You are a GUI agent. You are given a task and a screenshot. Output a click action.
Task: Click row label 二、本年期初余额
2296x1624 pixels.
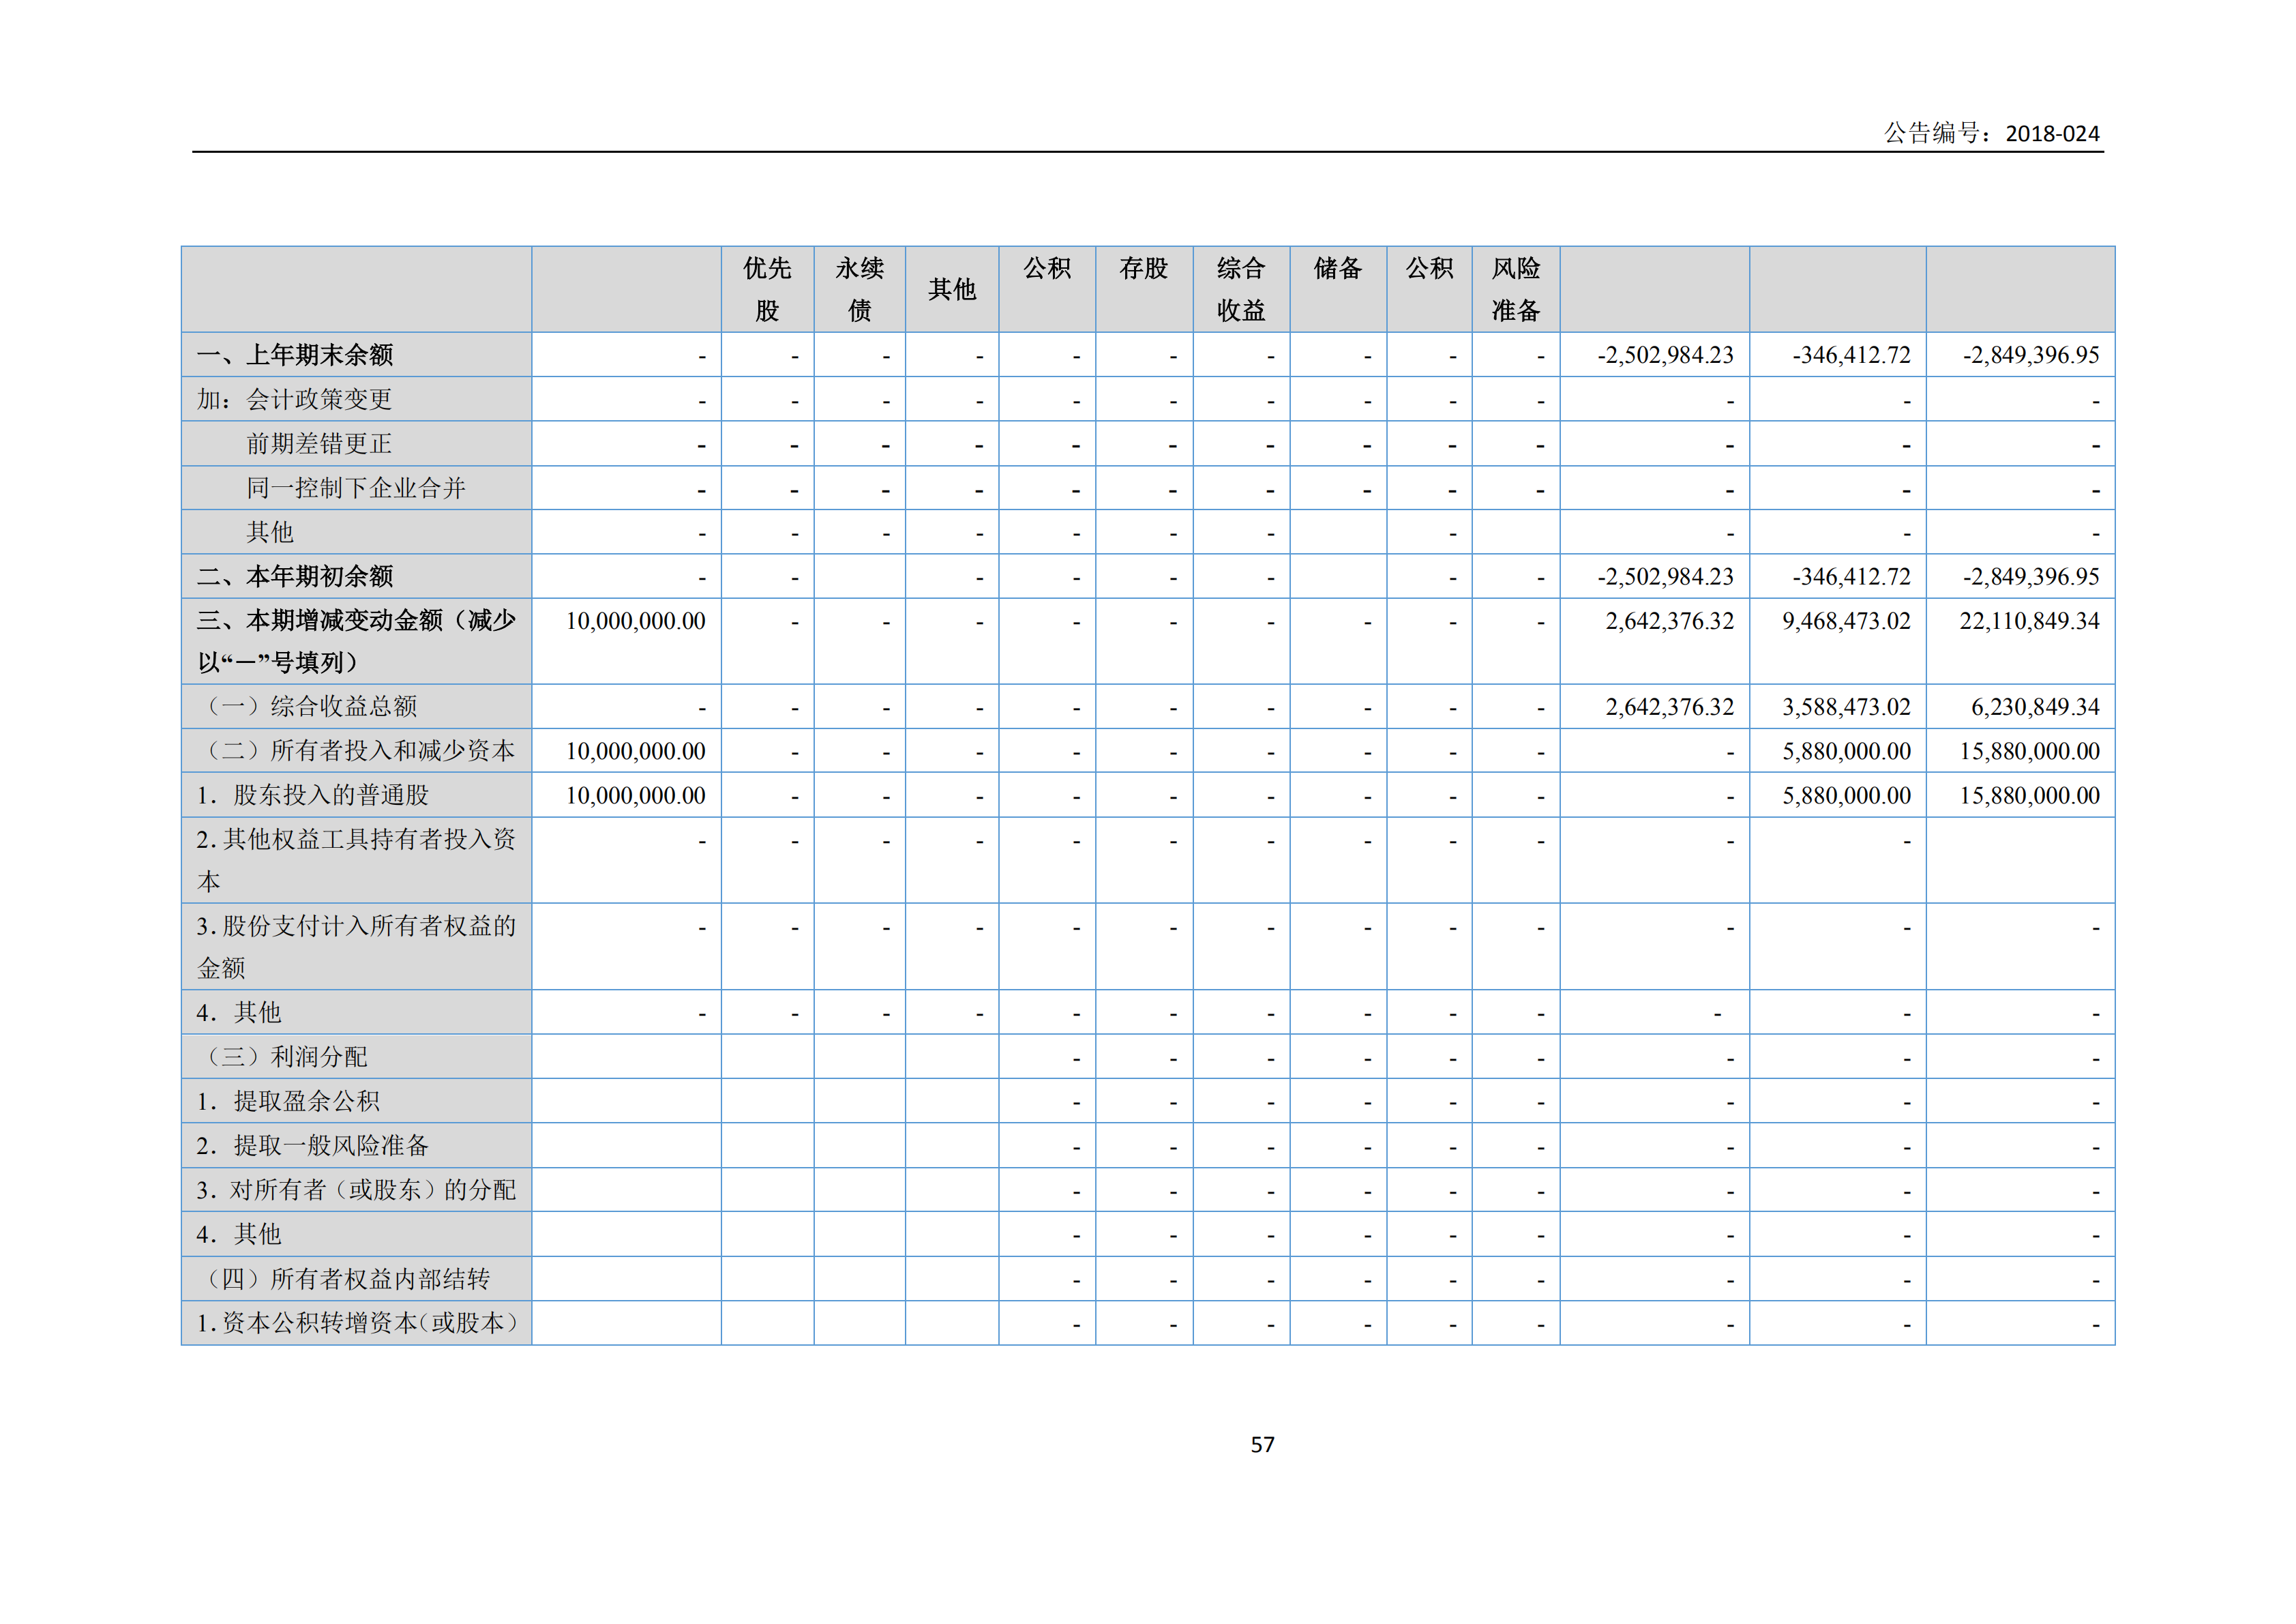click(295, 576)
